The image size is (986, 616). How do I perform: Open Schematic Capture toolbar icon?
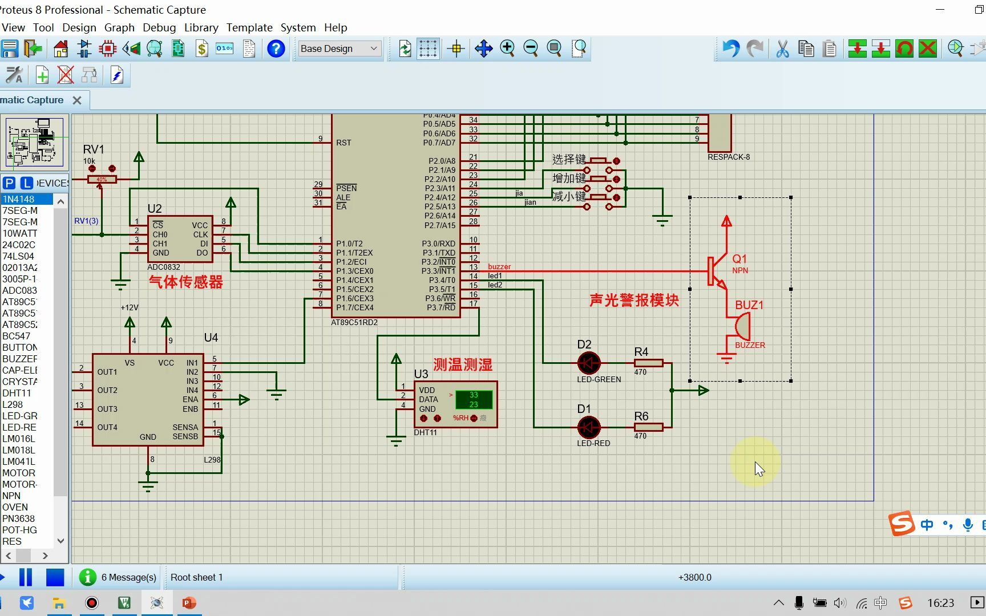click(84, 48)
